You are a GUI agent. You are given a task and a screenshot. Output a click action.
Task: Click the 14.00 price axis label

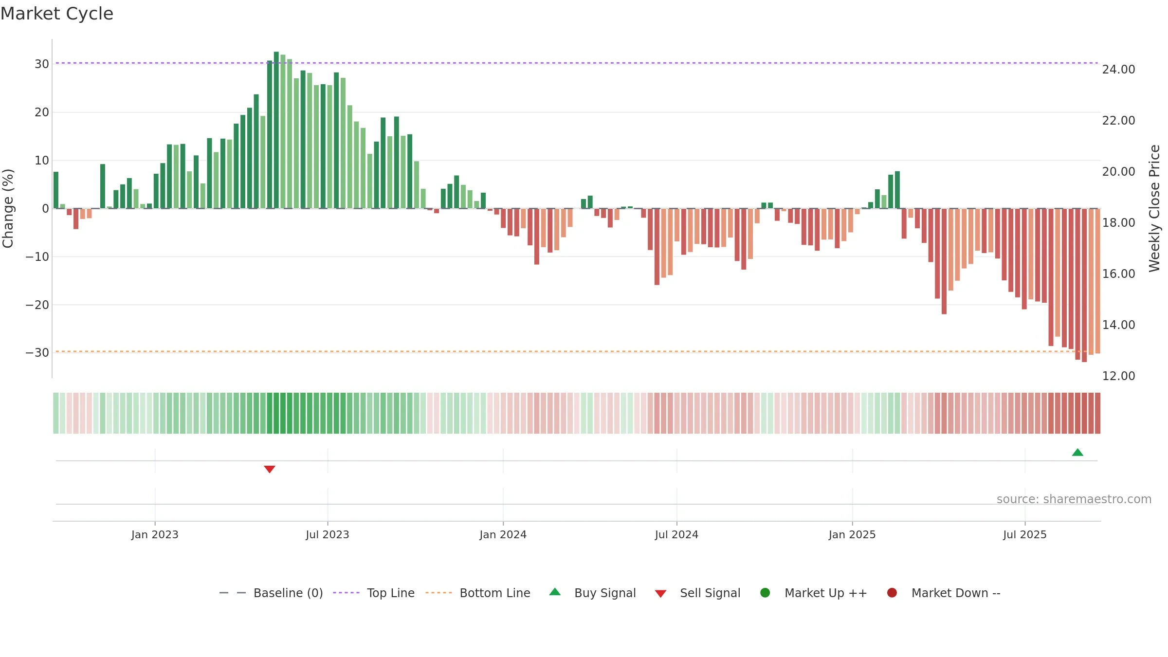[x=1118, y=325]
